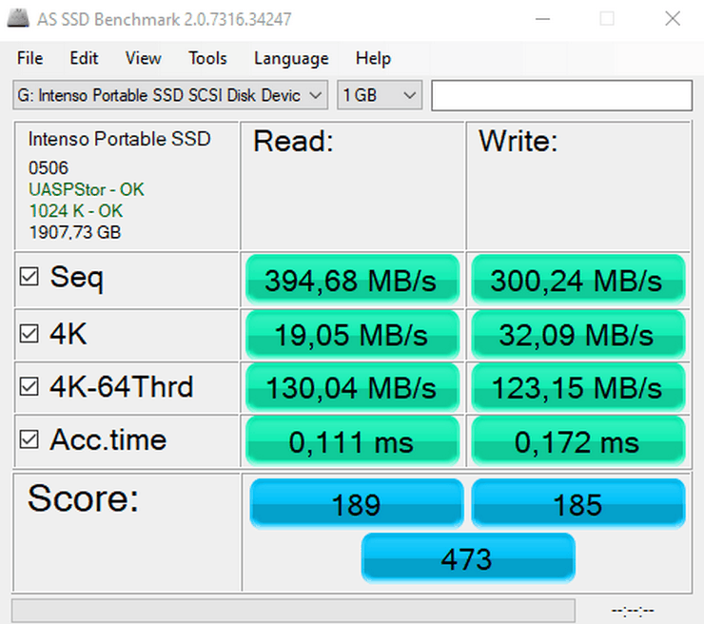Click the AS SSD Benchmark app icon
This screenshot has height=624, width=704.
18,18
